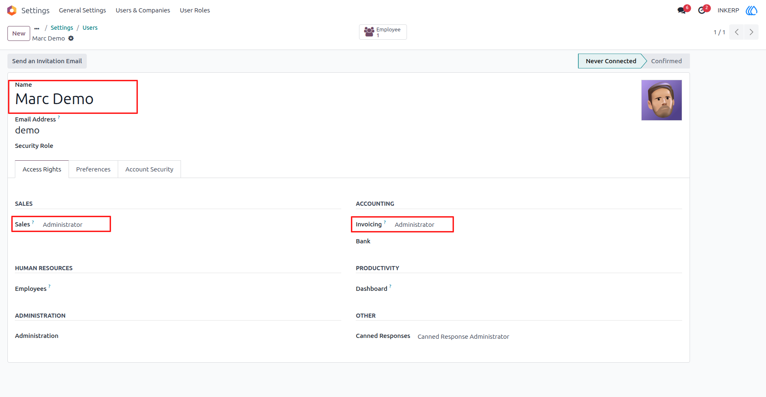Click the blue INKERP brand logo icon
The image size is (766, 397).
752,10
